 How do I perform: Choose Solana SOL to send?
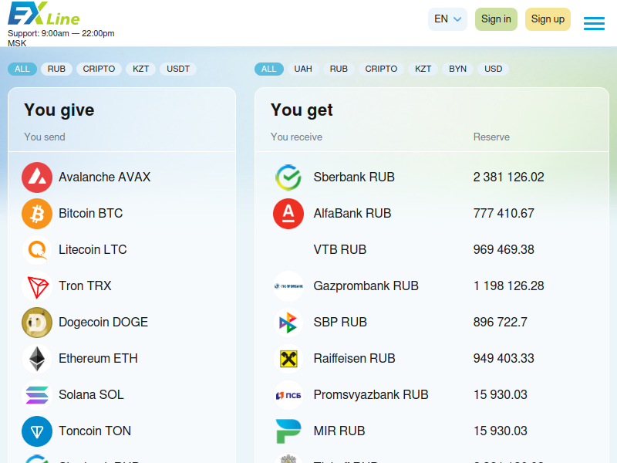click(x=122, y=395)
